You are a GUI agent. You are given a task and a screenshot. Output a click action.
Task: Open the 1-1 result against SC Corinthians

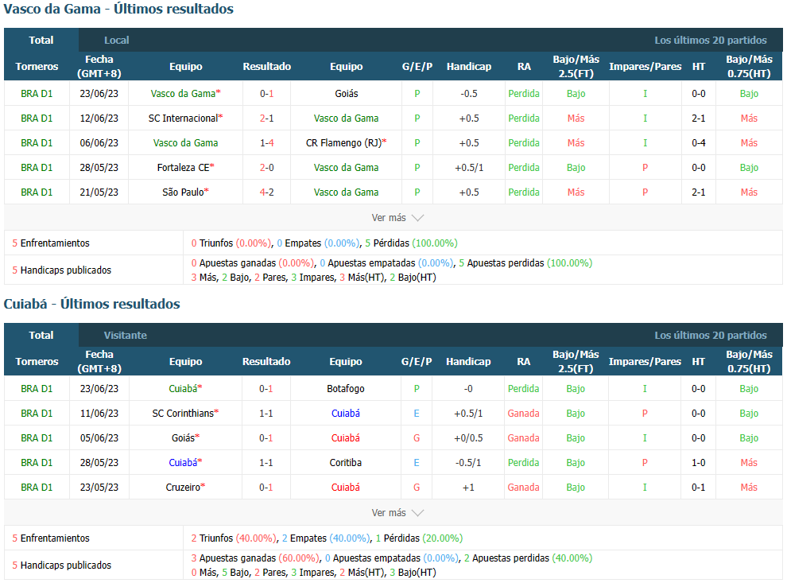266,414
